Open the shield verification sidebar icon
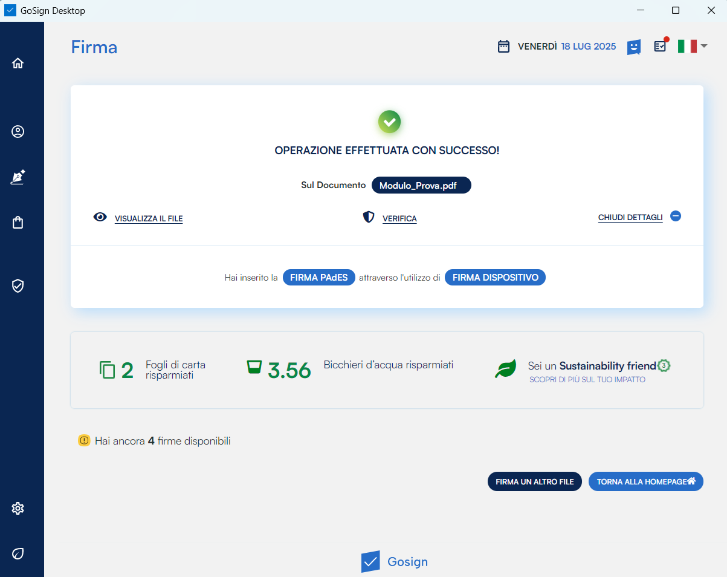The height and width of the screenshot is (577, 727). pos(18,286)
